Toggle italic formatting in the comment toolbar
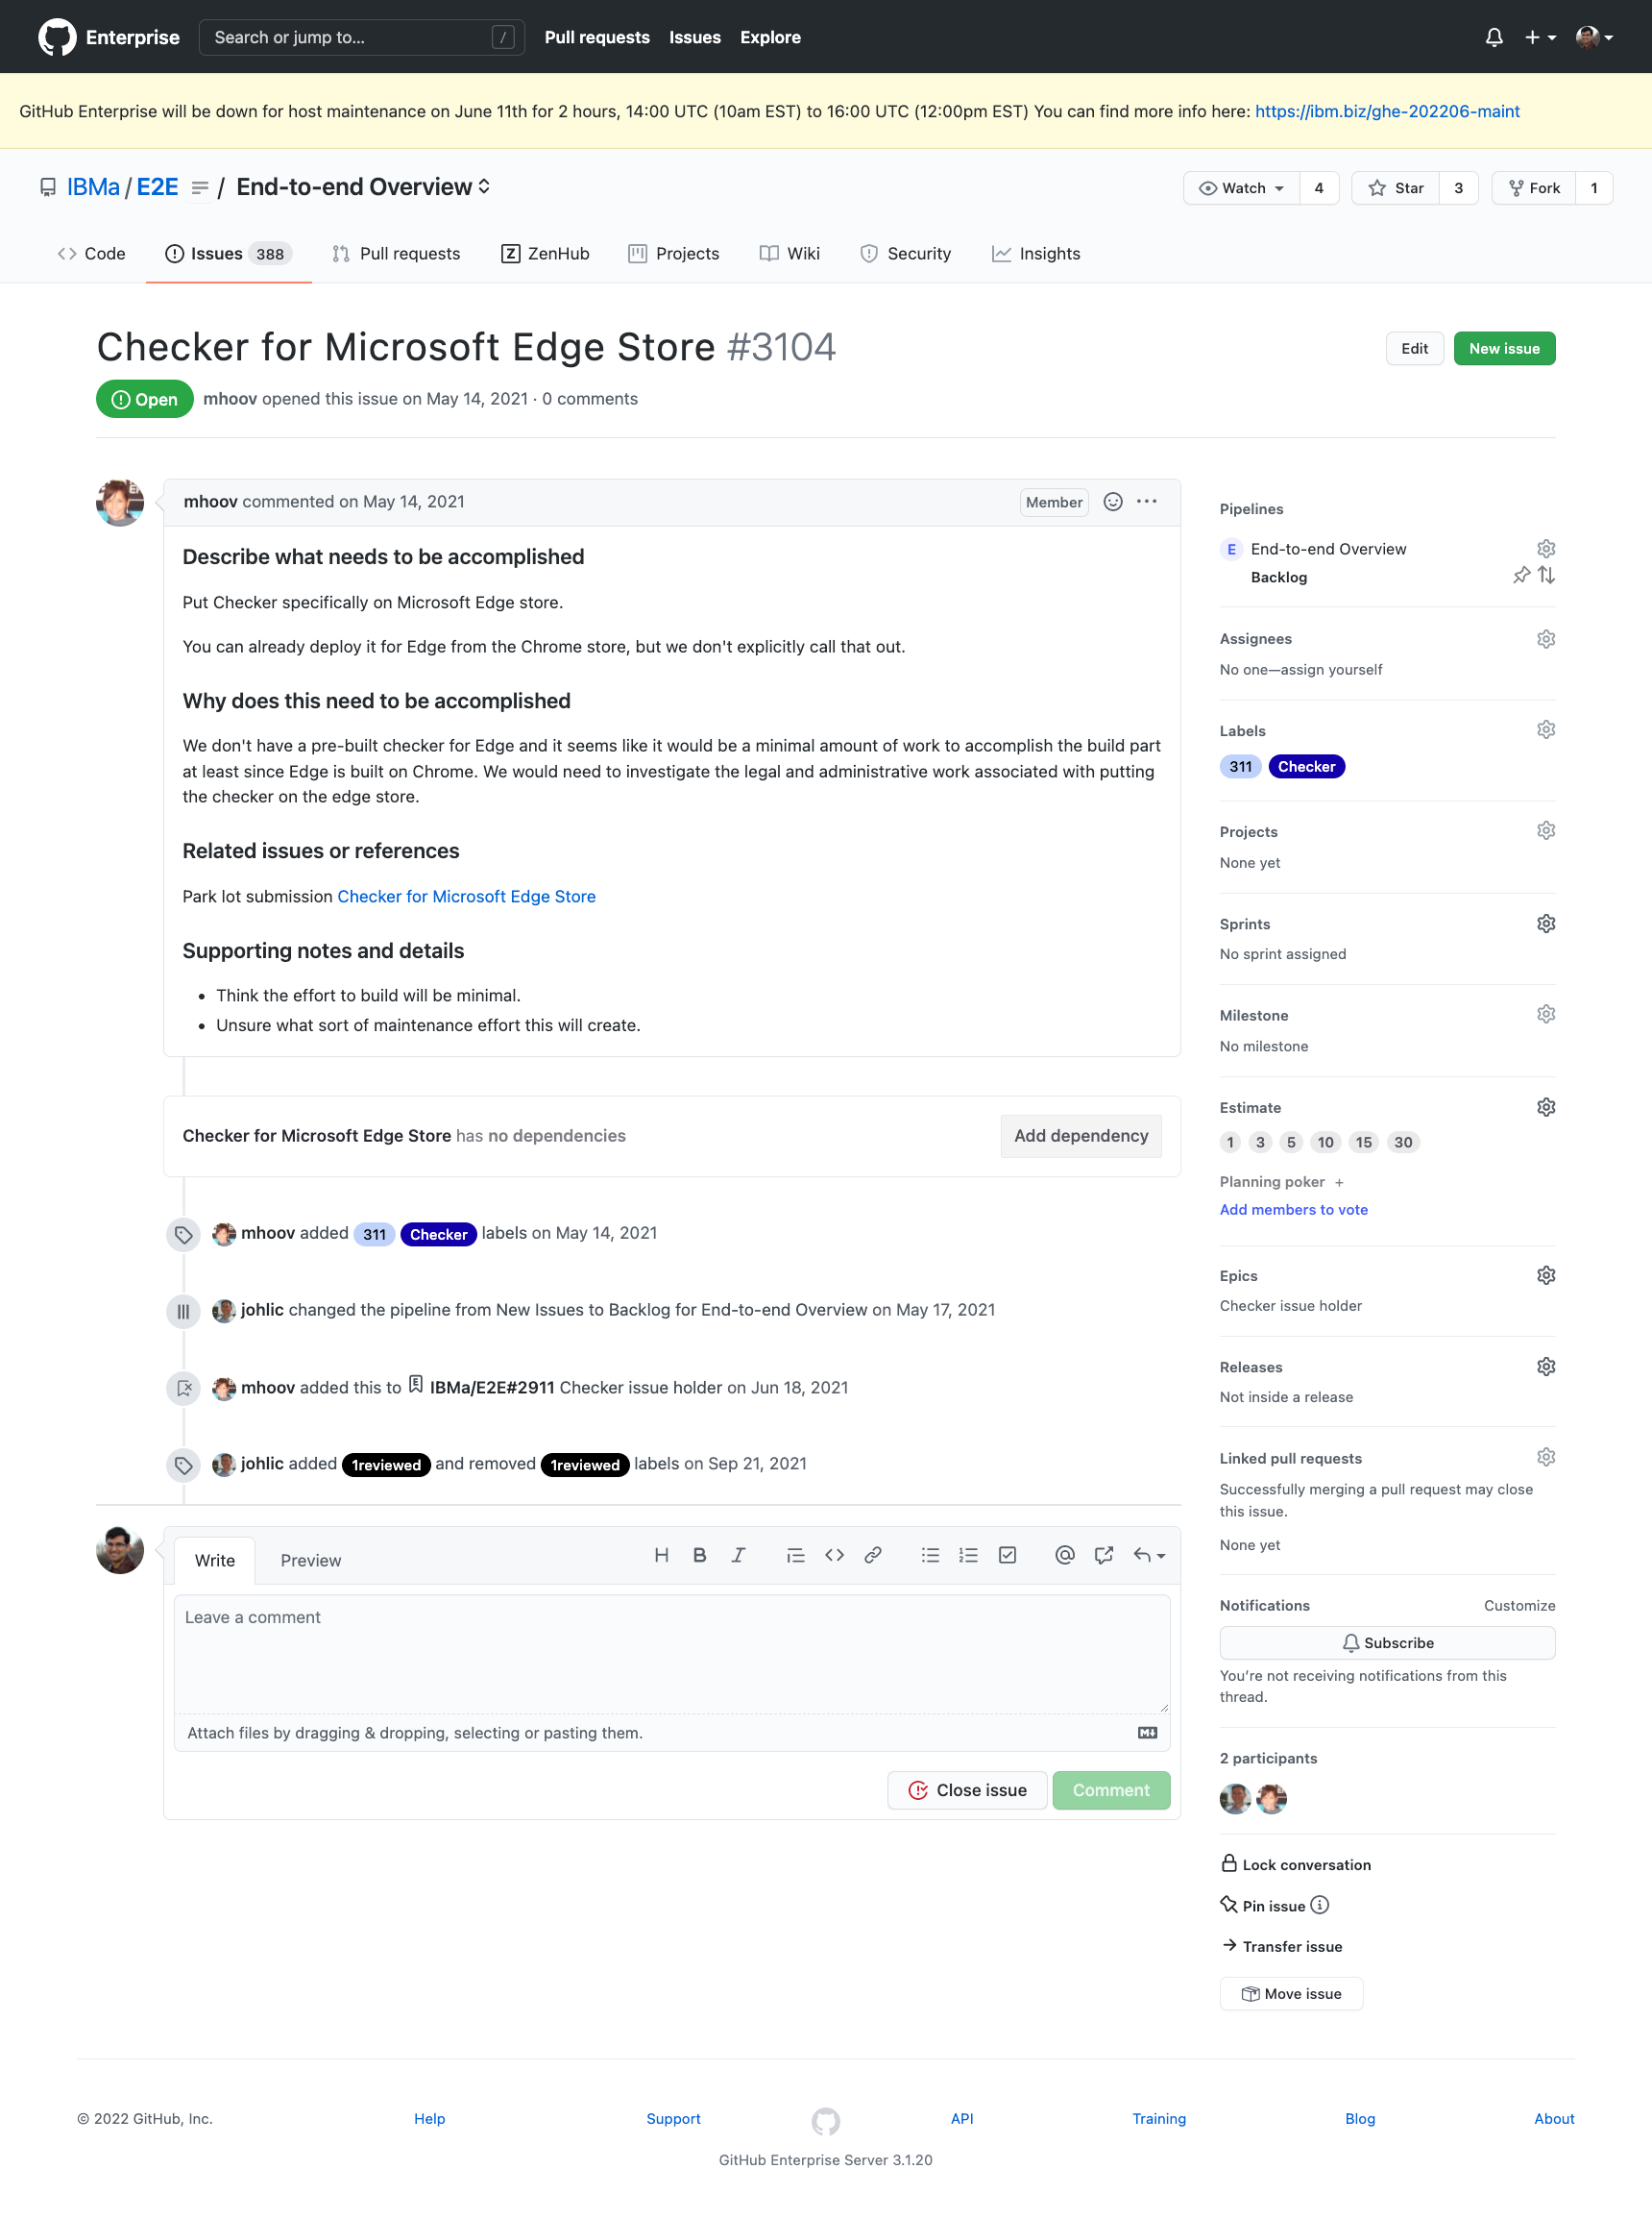1652x2218 pixels. pos(739,1556)
